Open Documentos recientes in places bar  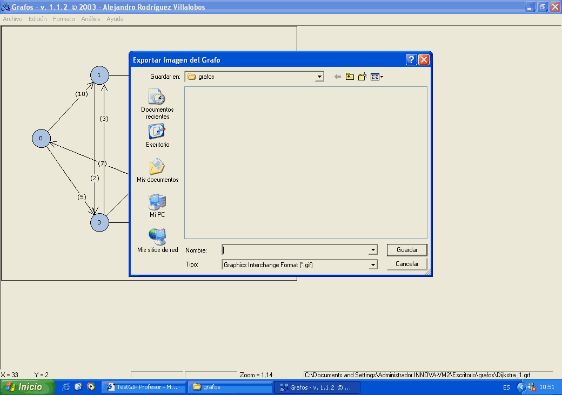coord(157,104)
